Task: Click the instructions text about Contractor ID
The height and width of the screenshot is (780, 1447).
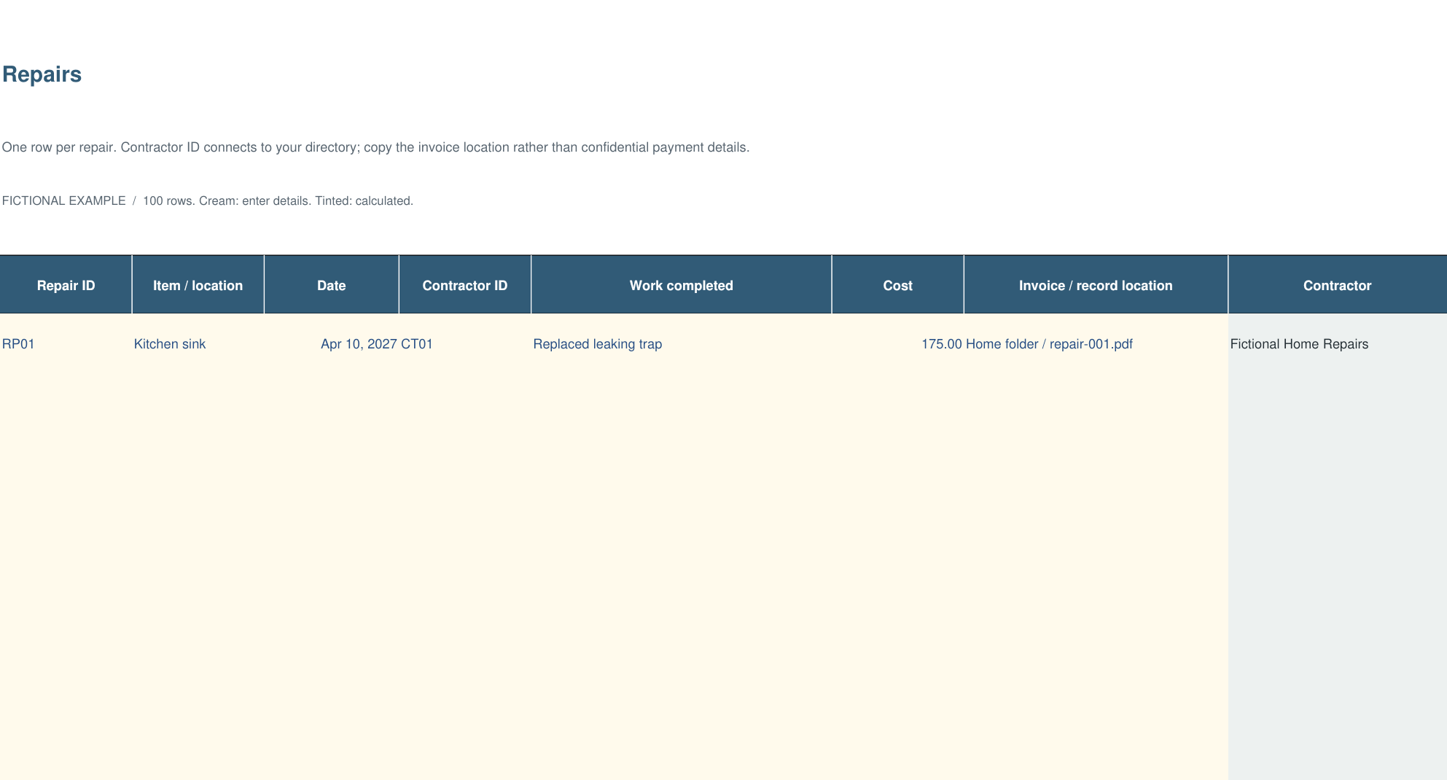Action: point(375,147)
